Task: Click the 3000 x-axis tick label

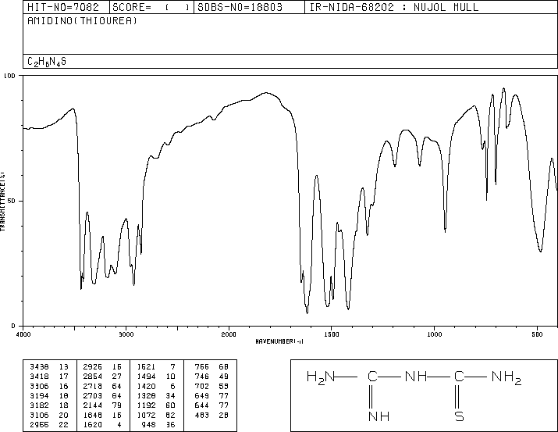Action: tap(126, 334)
